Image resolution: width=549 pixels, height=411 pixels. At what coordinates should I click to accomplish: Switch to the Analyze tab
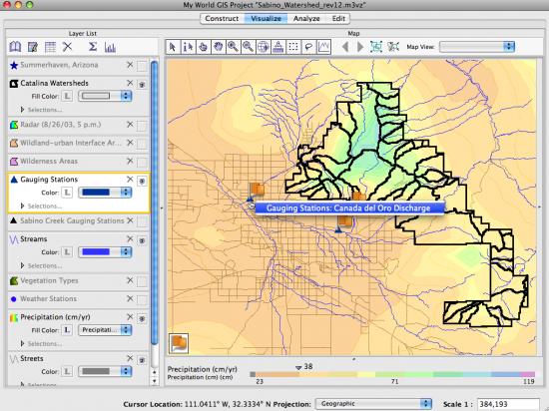click(x=306, y=19)
